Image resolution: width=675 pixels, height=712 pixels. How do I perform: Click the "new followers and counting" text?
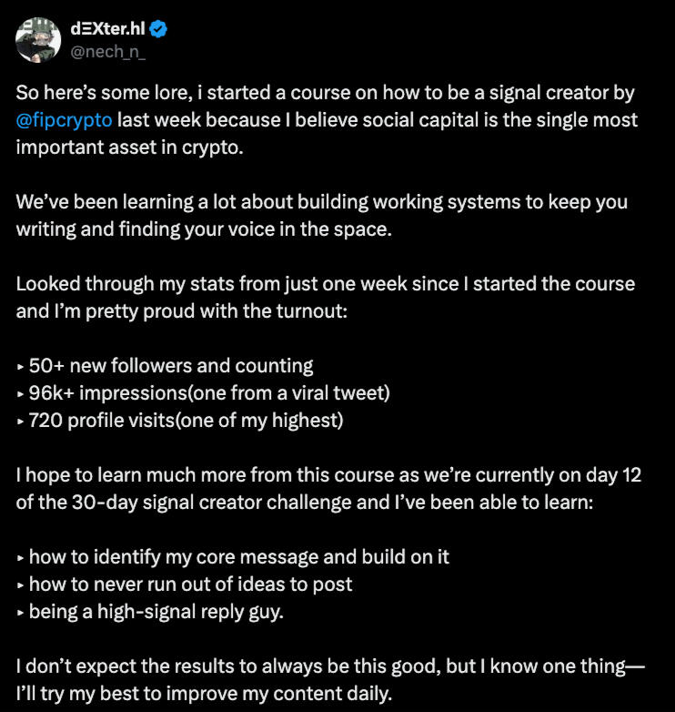209,366
